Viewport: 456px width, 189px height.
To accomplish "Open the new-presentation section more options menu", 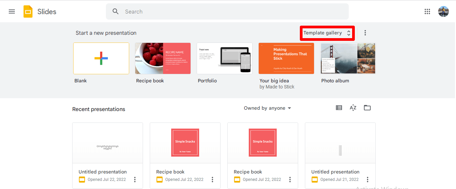I will click(x=365, y=33).
